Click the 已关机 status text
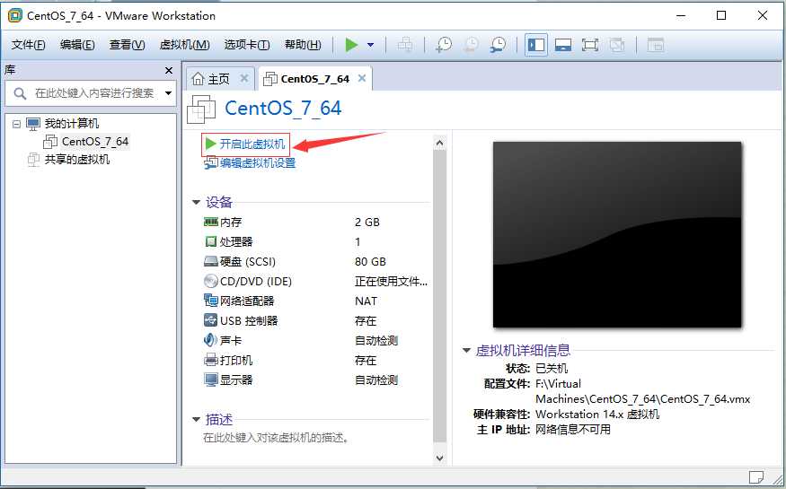The height and width of the screenshot is (489, 786). tap(552, 369)
